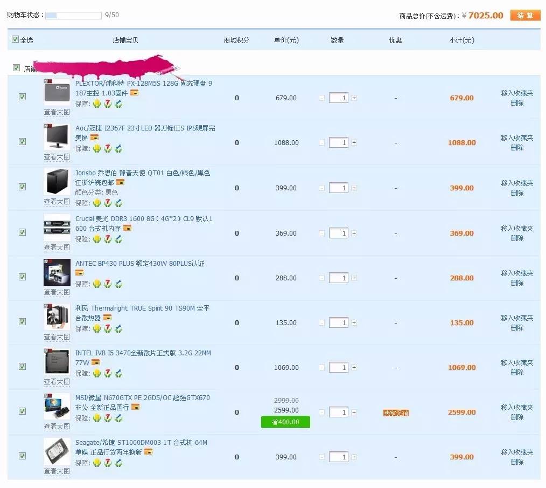Toggle the shop-level 店铺 checkbox

pyautogui.click(x=16, y=67)
